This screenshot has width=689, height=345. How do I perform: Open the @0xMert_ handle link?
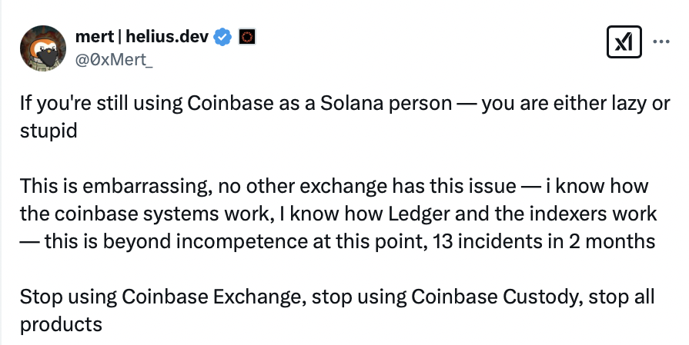[x=115, y=55]
